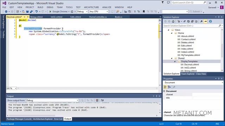Click the Pending Changes Filter icon in Solution Explorer
This screenshot has height=126, width=225.
[x=179, y=21]
